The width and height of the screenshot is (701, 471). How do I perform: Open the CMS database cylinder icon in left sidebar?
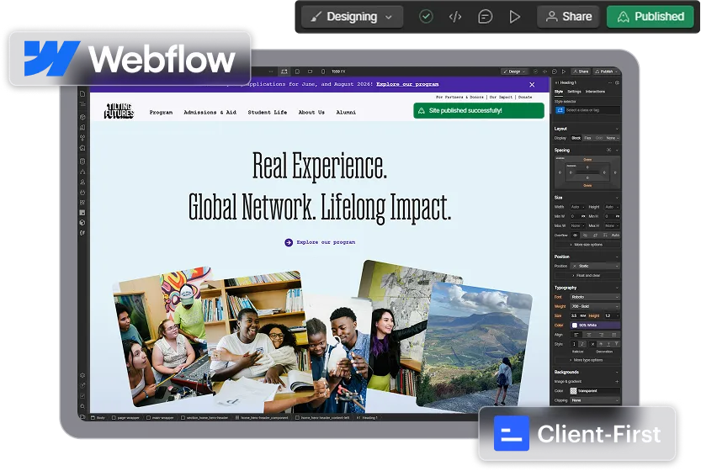(82, 161)
